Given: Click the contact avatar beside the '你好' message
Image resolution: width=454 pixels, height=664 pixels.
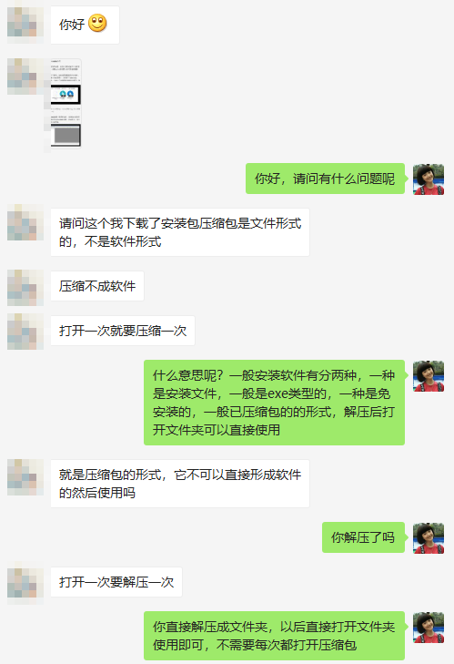Looking at the screenshot, I should [x=25, y=25].
